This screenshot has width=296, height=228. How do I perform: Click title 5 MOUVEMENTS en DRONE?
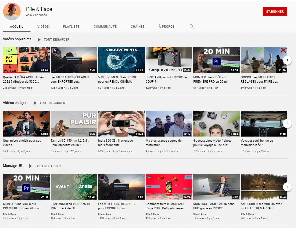pos(117,79)
